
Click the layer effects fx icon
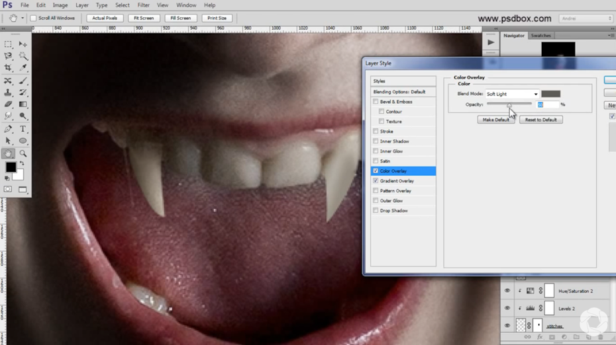point(539,337)
